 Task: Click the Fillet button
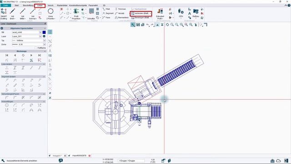pos(106,9)
